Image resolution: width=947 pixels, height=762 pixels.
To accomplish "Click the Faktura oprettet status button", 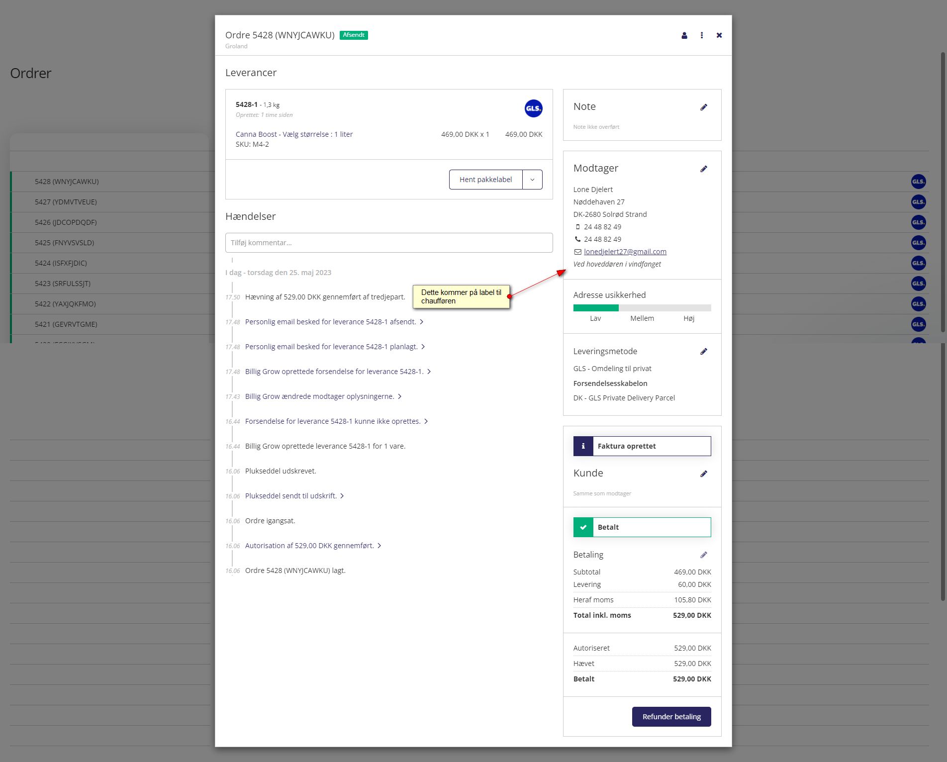I will pos(642,446).
